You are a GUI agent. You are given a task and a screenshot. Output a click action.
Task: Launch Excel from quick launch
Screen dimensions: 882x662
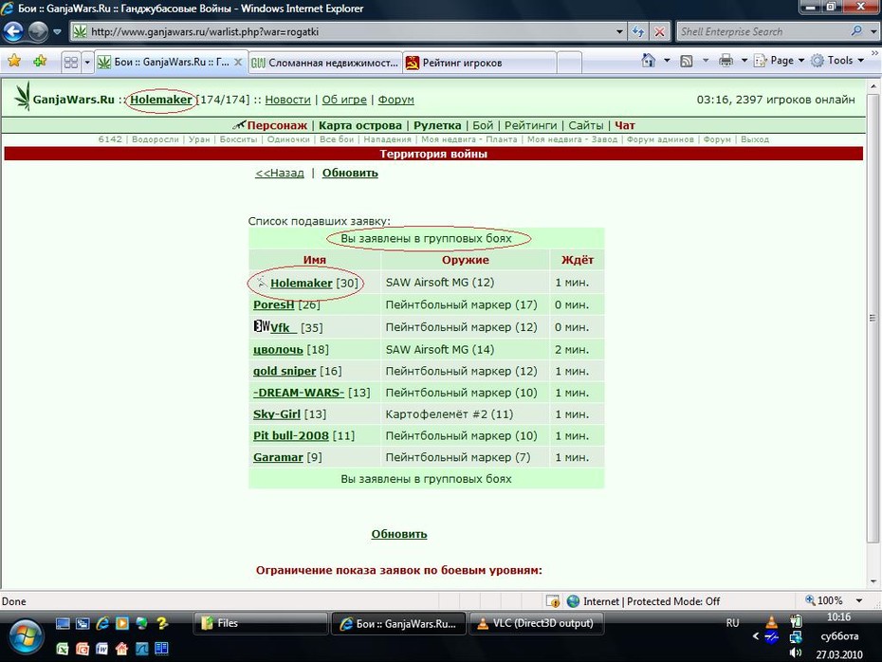63,649
